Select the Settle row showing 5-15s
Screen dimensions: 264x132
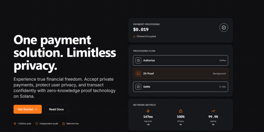coord(181,87)
